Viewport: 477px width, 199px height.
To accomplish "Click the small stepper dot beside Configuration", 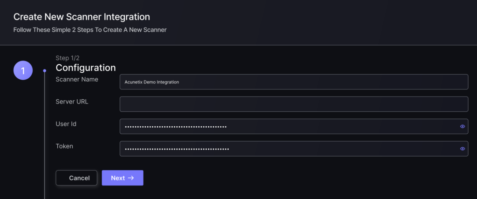I will click(x=45, y=71).
